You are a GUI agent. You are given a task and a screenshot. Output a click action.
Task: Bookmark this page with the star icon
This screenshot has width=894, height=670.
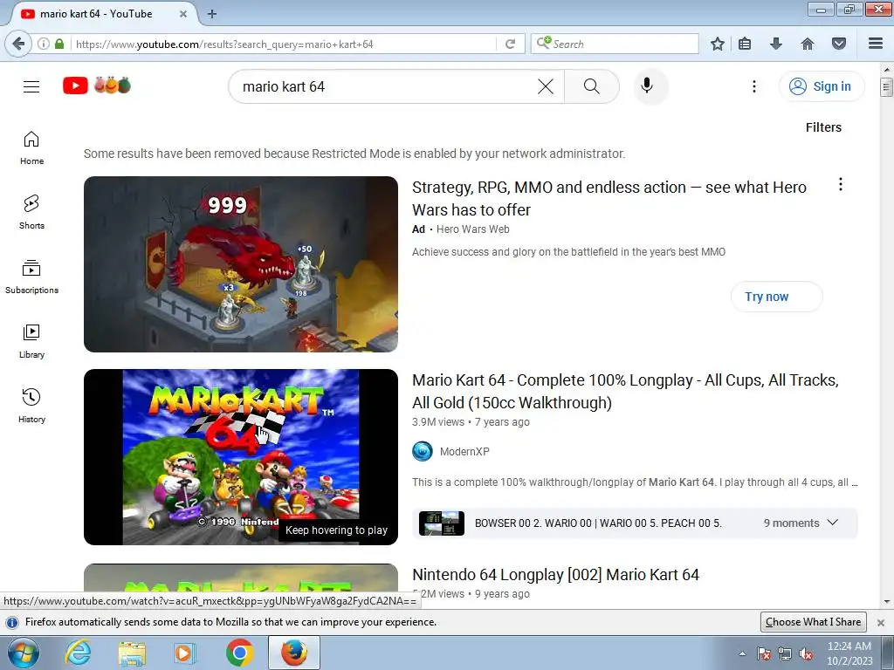point(718,44)
